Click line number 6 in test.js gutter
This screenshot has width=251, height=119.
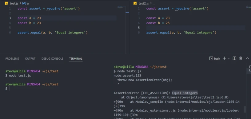click(x=10, y=33)
